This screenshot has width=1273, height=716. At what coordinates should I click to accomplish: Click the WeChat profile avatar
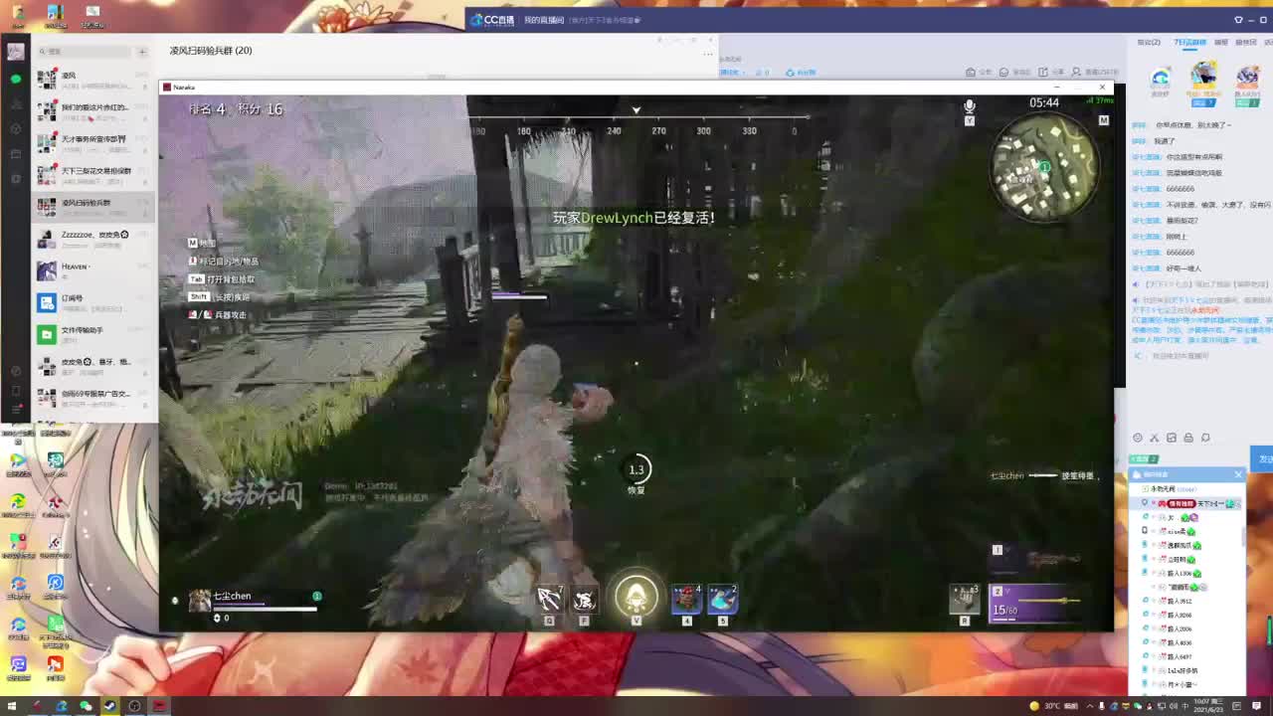(15, 51)
